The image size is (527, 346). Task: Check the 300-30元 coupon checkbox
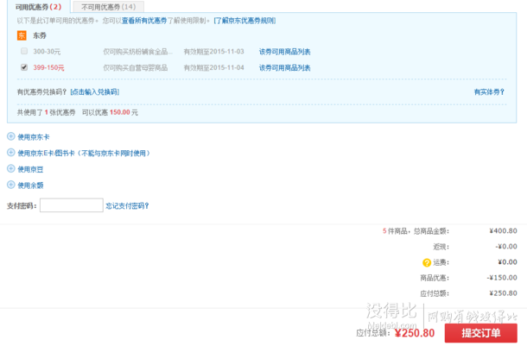point(24,51)
